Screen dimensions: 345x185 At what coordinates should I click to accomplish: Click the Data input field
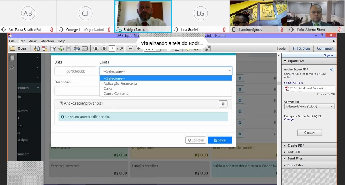[76, 71]
